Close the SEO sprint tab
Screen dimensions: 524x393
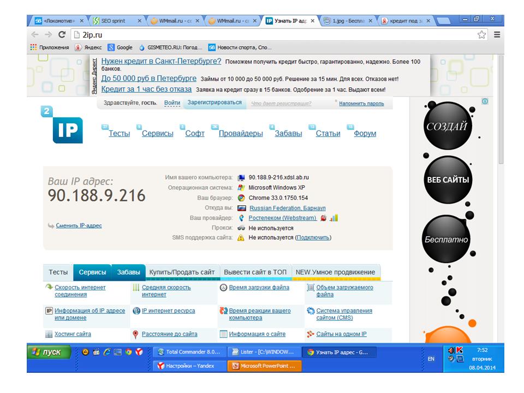(140, 21)
